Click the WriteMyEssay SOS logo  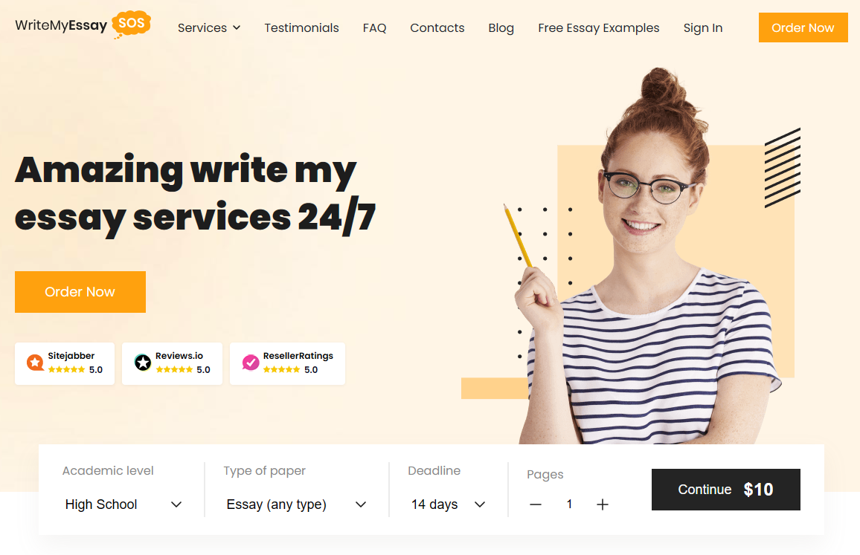click(83, 25)
